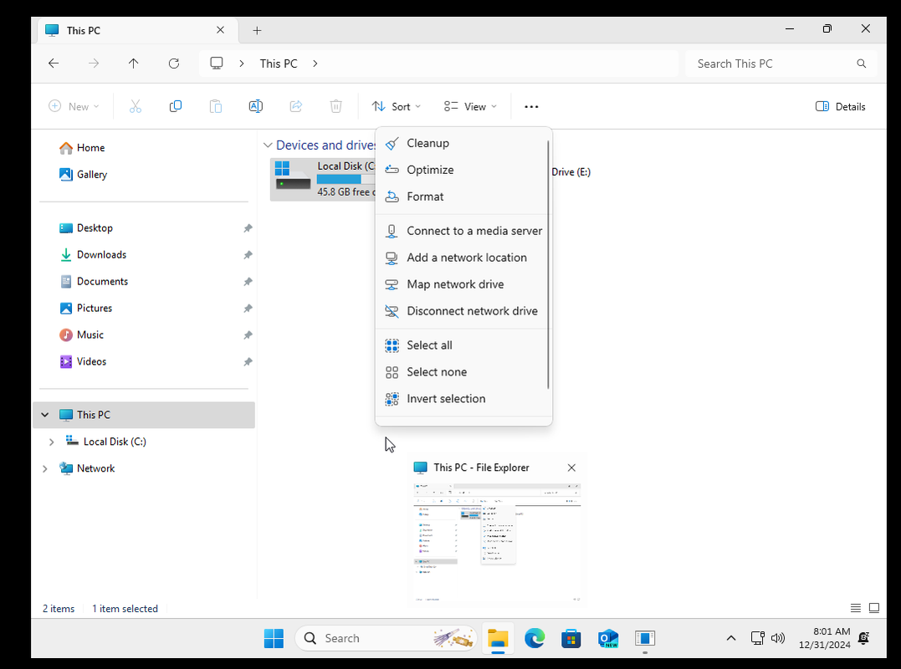This screenshot has width=901, height=669.
Task: Collapse This PC in navigation tree
Action: pos(45,415)
